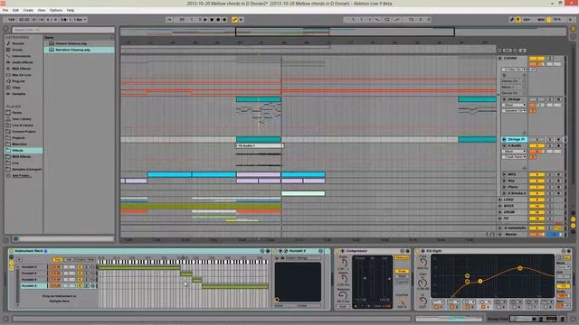
Task: Click the highest EQ Eight filter point
Action: (x=520, y=268)
